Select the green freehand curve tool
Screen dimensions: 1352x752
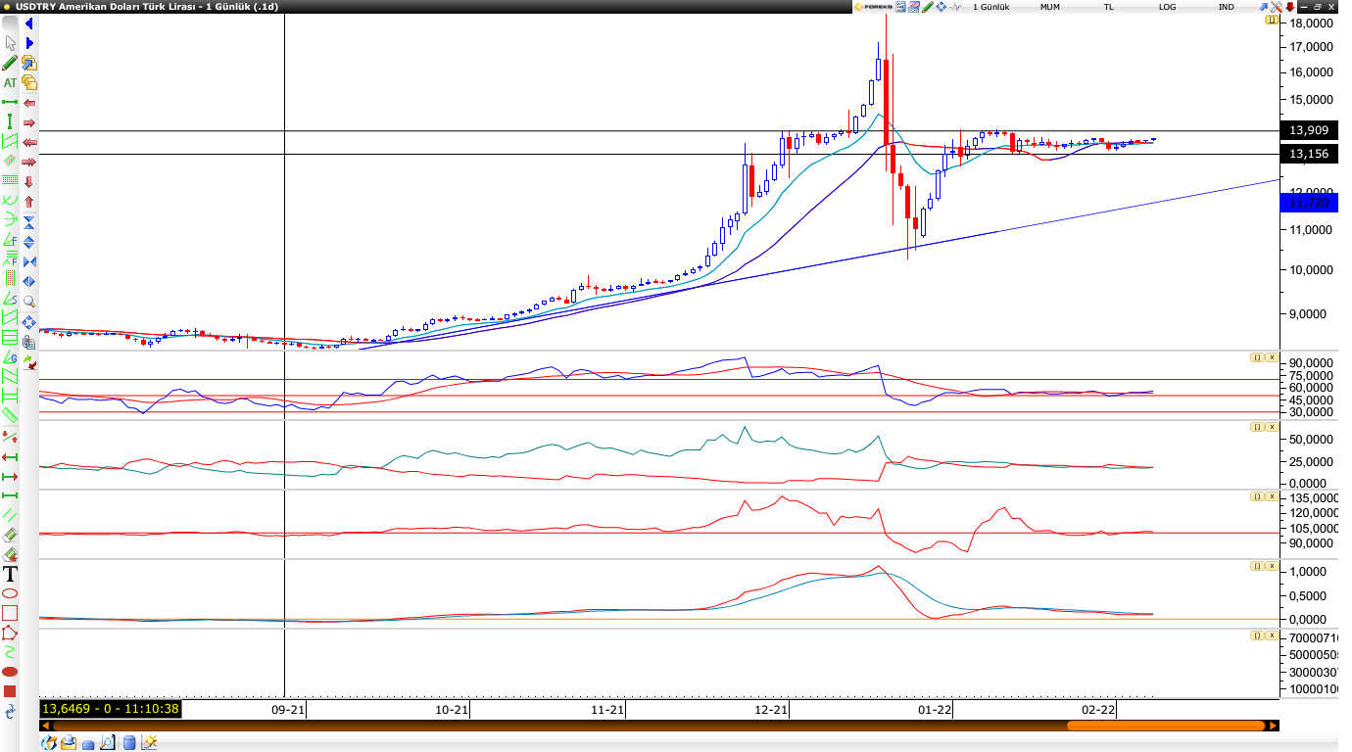[10, 652]
